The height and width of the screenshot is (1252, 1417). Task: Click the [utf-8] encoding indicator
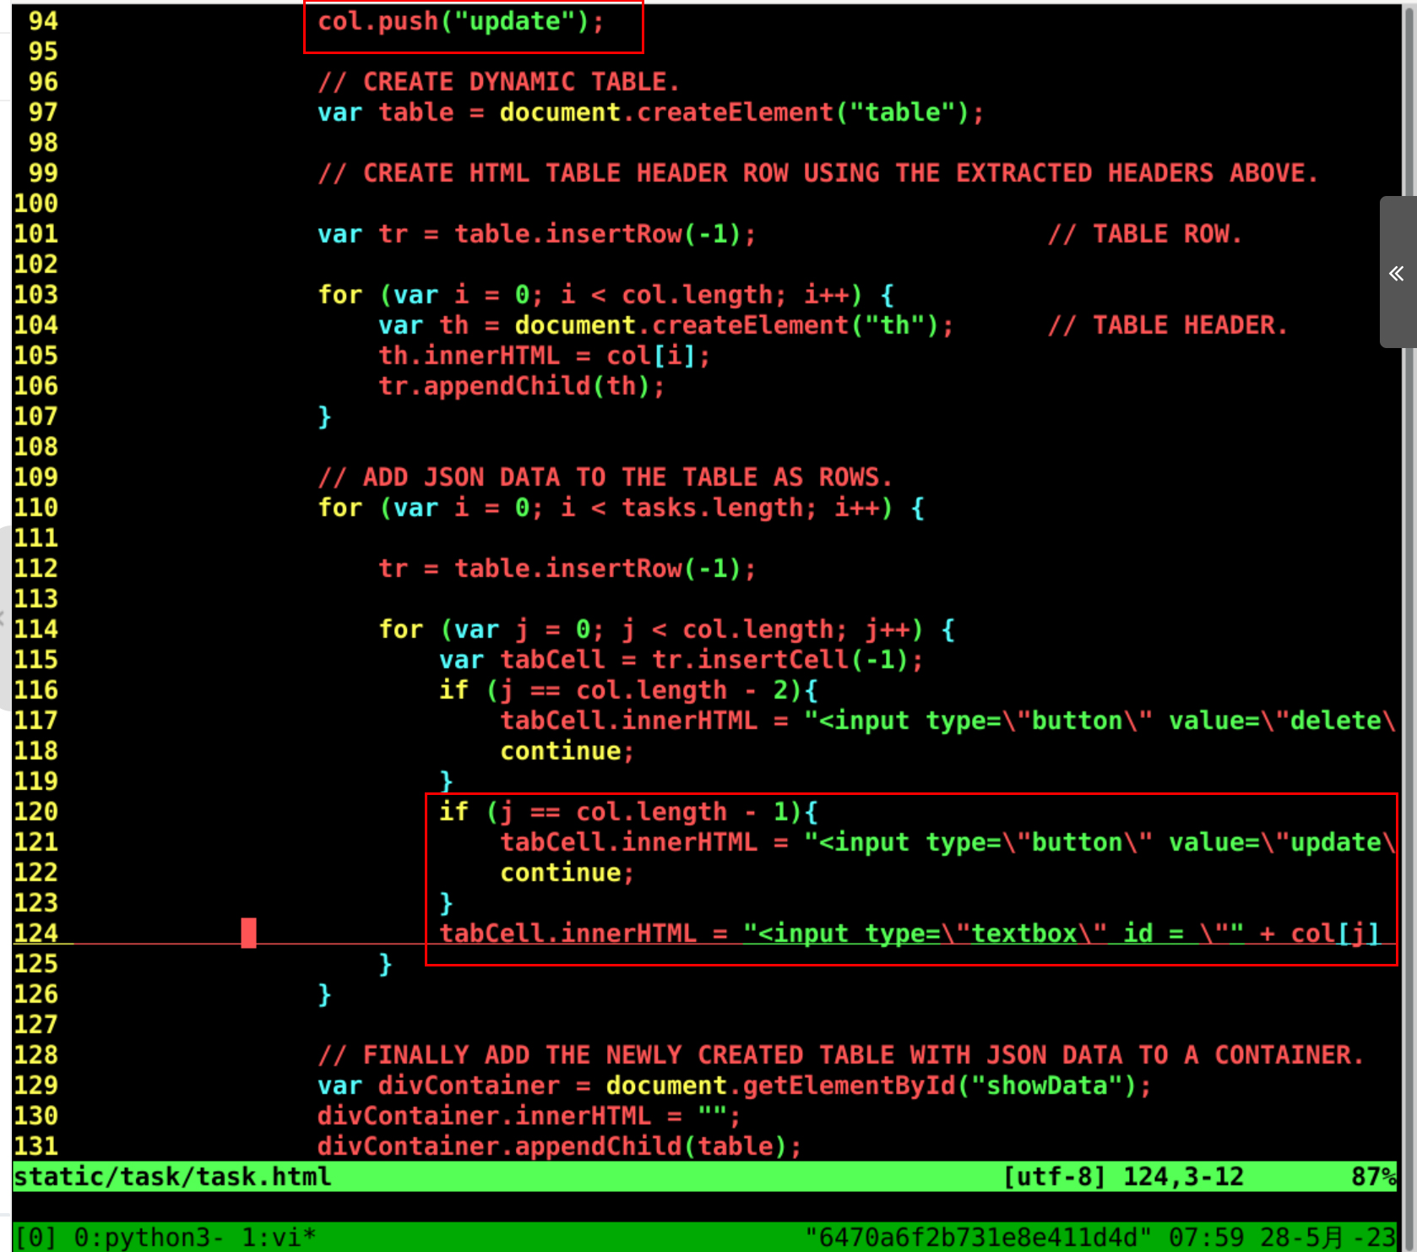click(1054, 1177)
